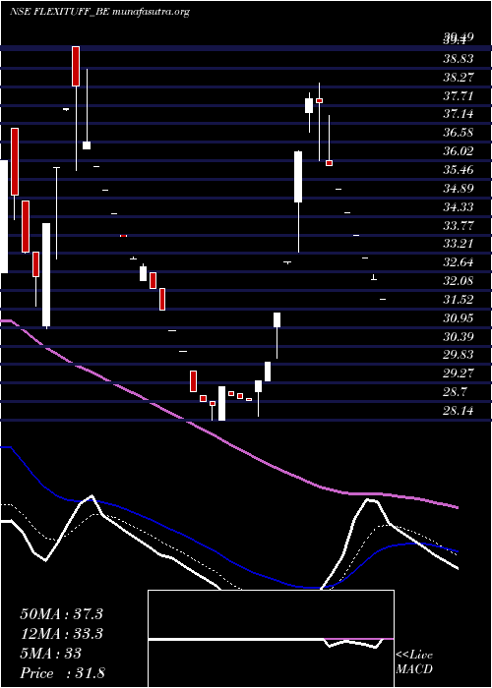
Task: Click the 36.58 price axis label
Action: pyautogui.click(x=459, y=133)
